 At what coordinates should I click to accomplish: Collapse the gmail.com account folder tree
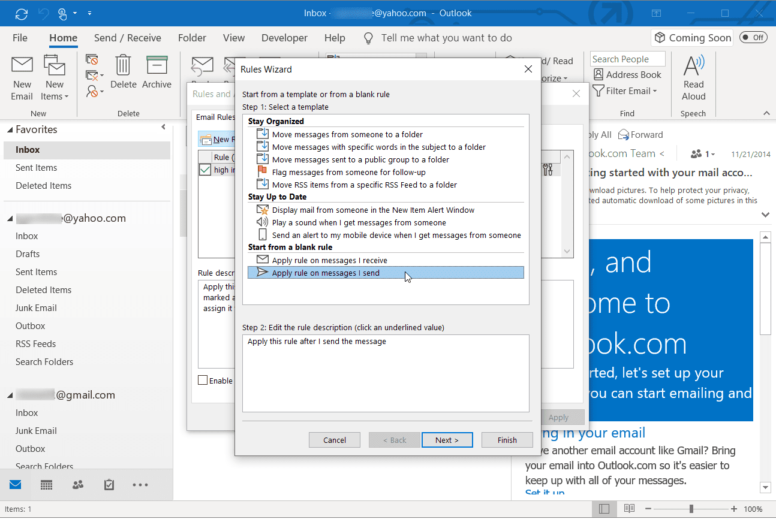point(10,396)
